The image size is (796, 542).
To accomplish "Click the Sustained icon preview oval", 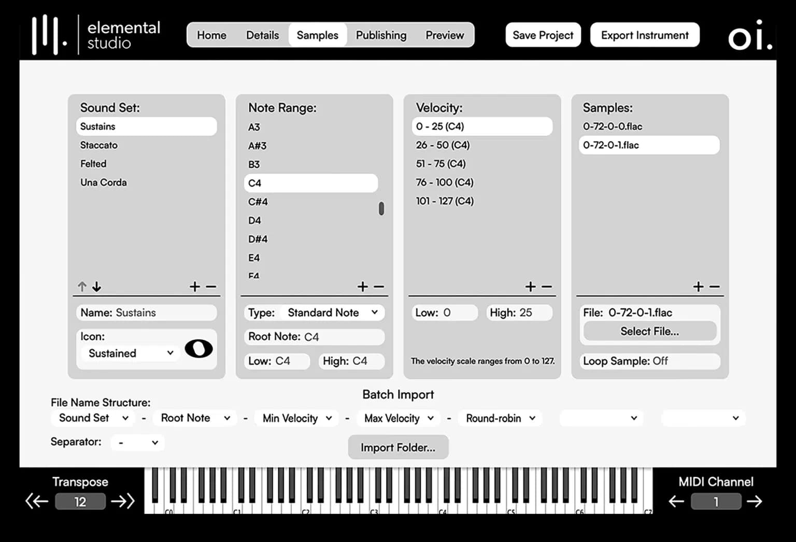I will (198, 349).
